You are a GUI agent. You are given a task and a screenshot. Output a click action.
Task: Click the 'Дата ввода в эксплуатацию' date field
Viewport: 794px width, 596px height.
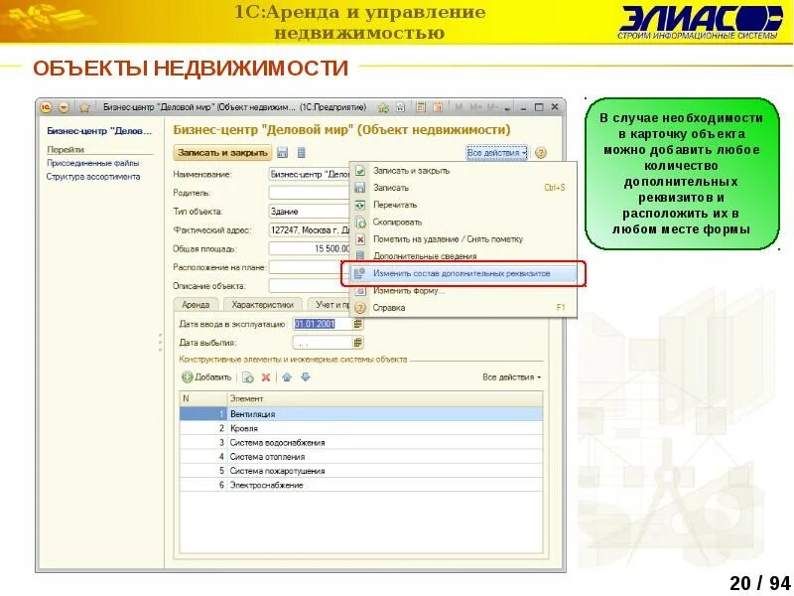322,324
